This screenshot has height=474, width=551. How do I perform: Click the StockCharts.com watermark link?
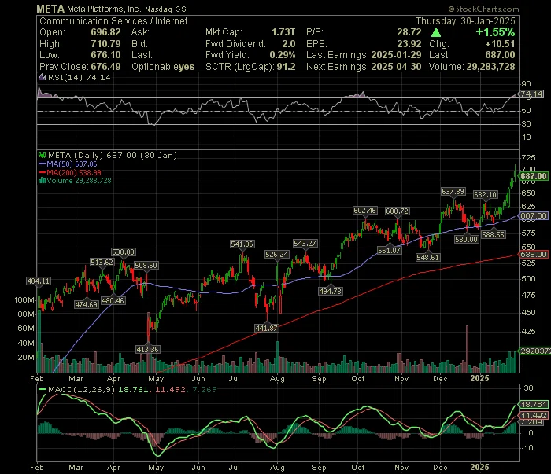[x=483, y=9]
